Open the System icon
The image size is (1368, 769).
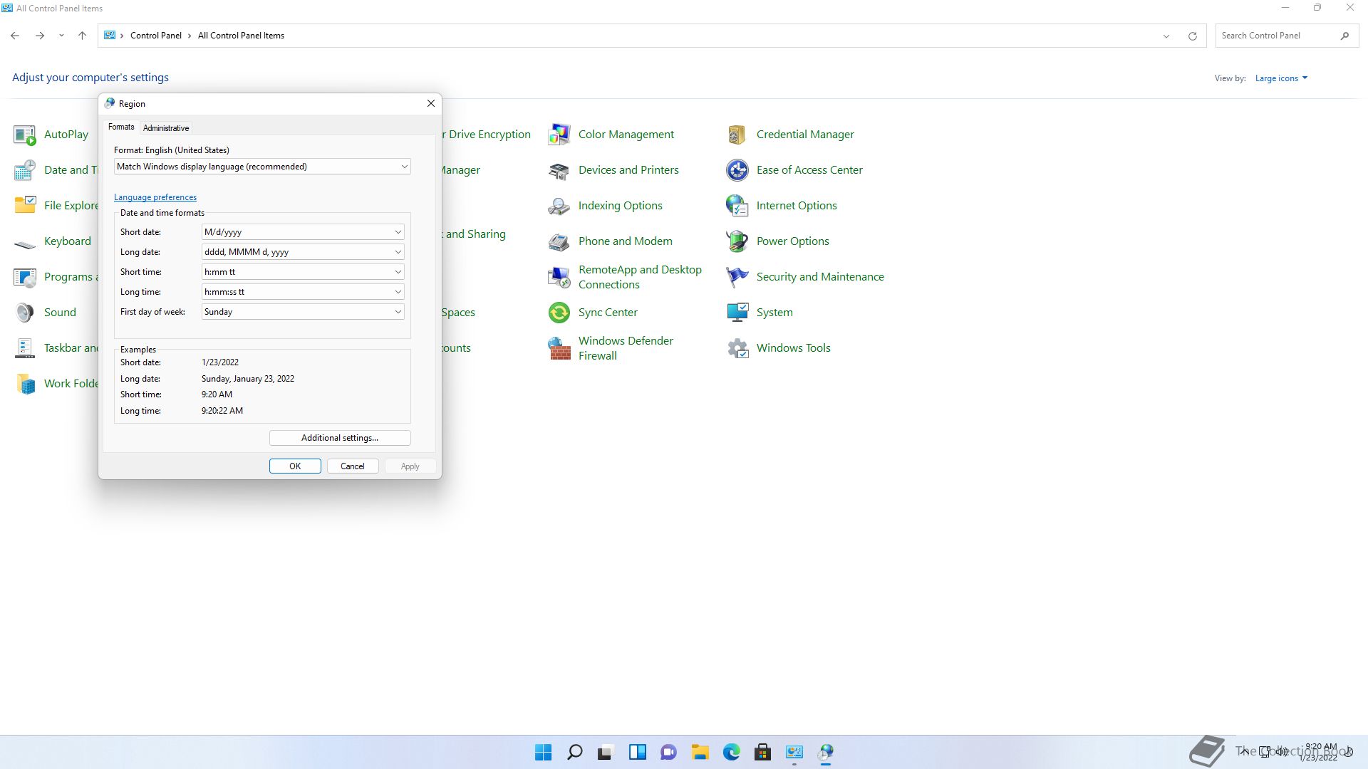click(x=737, y=313)
